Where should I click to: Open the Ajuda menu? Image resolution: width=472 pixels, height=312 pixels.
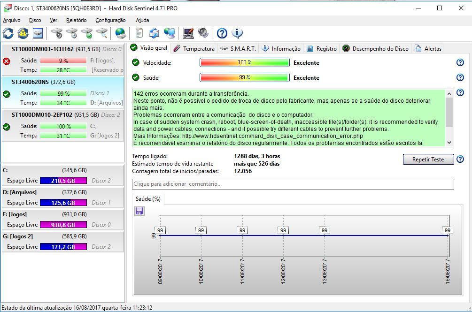click(x=142, y=20)
